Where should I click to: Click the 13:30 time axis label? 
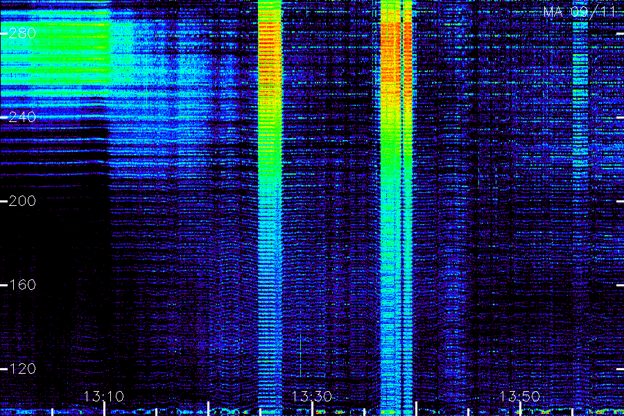pyautogui.click(x=312, y=397)
